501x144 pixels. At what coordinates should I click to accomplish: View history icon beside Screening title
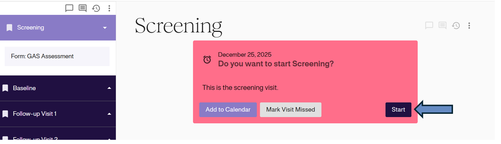point(456,25)
